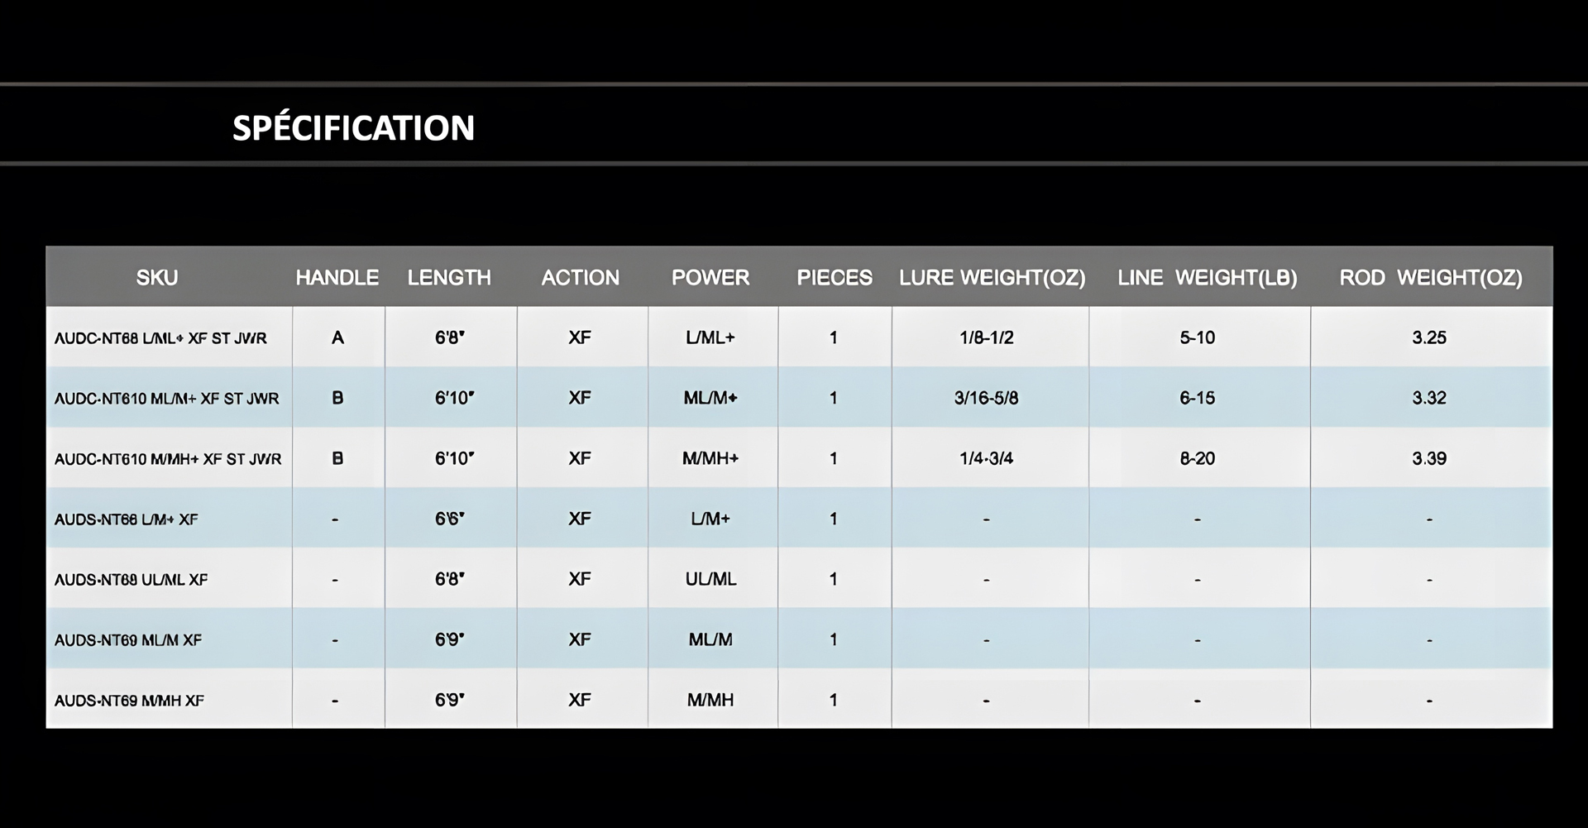1588x828 pixels.
Task: Click the SPÉCIFICATION heading
Action: [353, 127]
